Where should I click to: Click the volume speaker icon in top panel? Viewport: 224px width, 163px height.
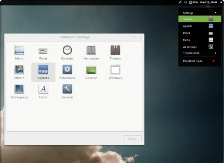(x=186, y=2)
